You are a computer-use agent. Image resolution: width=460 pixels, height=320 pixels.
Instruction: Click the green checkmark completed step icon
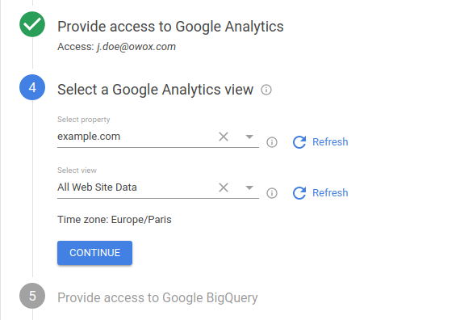(32, 24)
